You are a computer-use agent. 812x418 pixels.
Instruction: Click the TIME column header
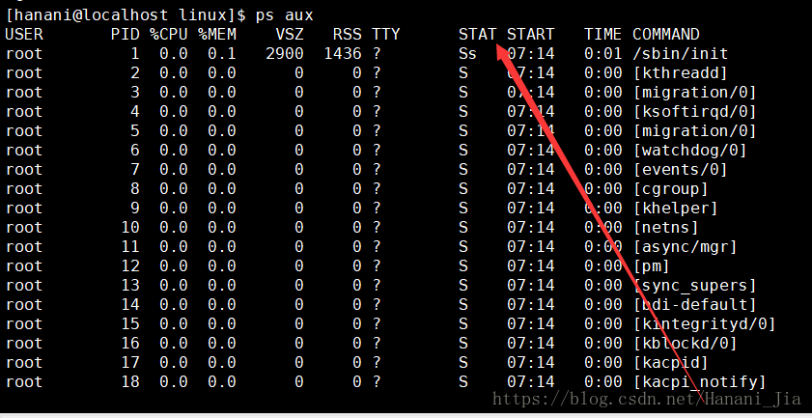[x=603, y=34]
